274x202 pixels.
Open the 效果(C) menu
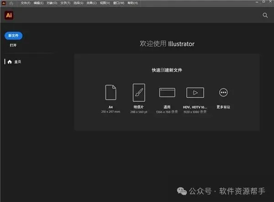point(91,3)
